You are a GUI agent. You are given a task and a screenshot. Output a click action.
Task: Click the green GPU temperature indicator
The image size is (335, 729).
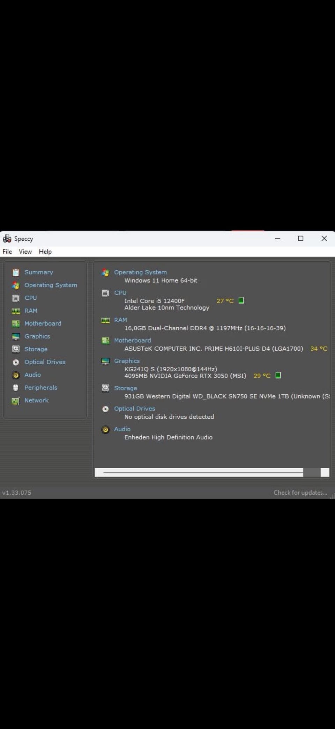pos(278,376)
